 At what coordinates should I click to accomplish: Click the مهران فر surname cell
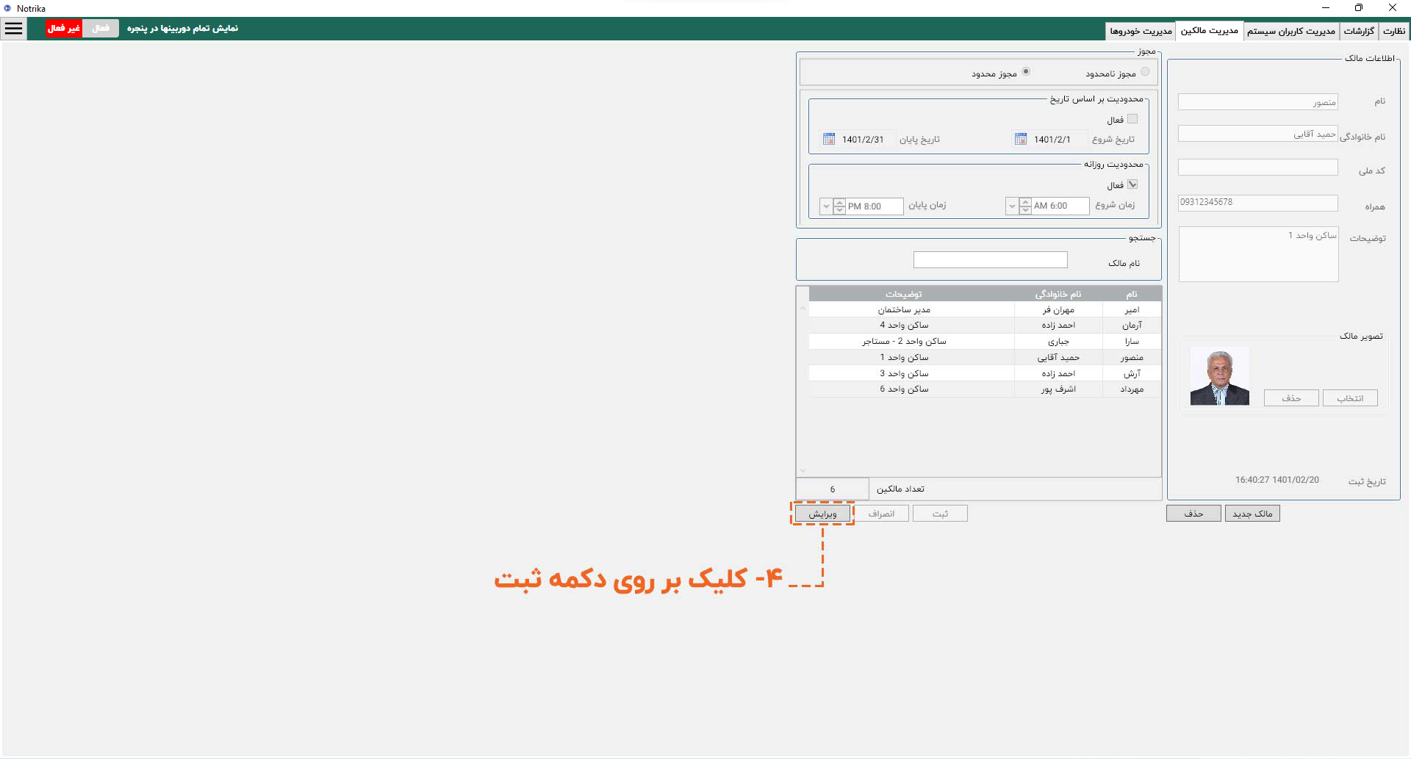1058,310
